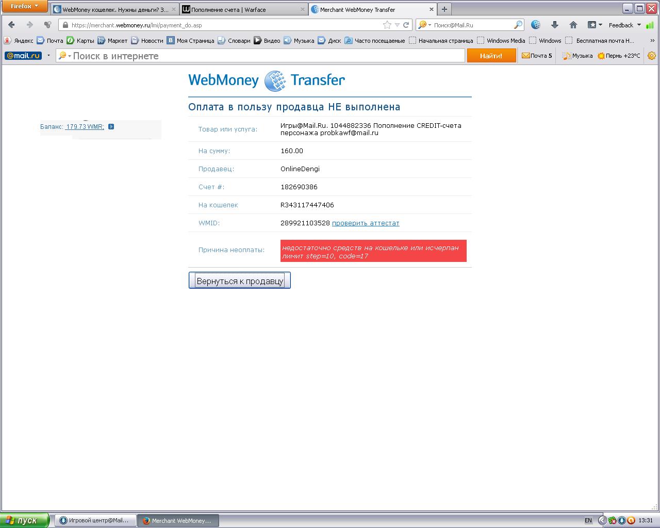Open the Mail.ru search type dropdown
The height and width of the screenshot is (528, 660).
point(64,56)
